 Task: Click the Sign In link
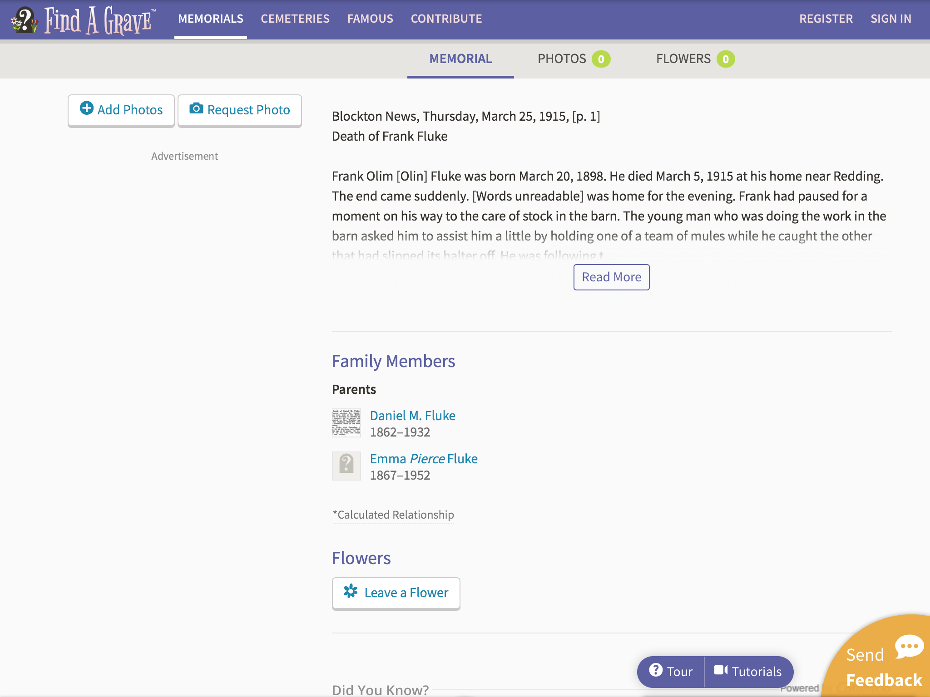pyautogui.click(x=890, y=19)
